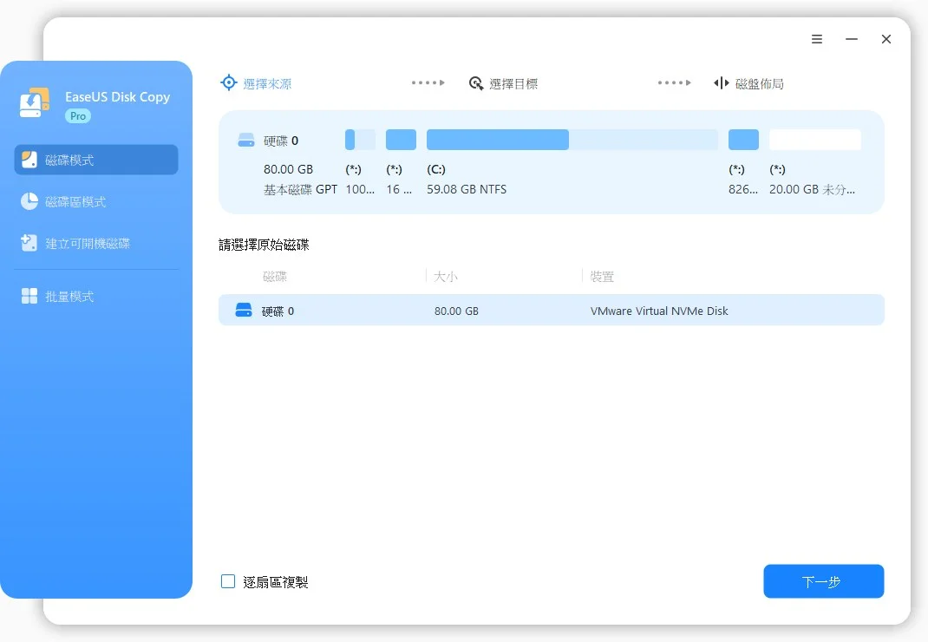Screen dimensions: 928x642
Task: Go to 磁盤佈局 step
Action: 760,84
